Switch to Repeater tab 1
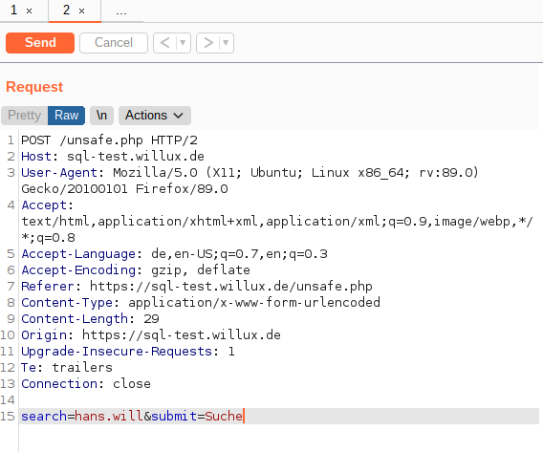The width and height of the screenshot is (543, 452). (x=13, y=11)
